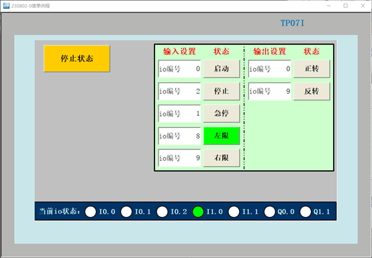This screenshot has height=258, width=372.
Task: Select the io编号 field beside 正转
Action: click(x=270, y=69)
